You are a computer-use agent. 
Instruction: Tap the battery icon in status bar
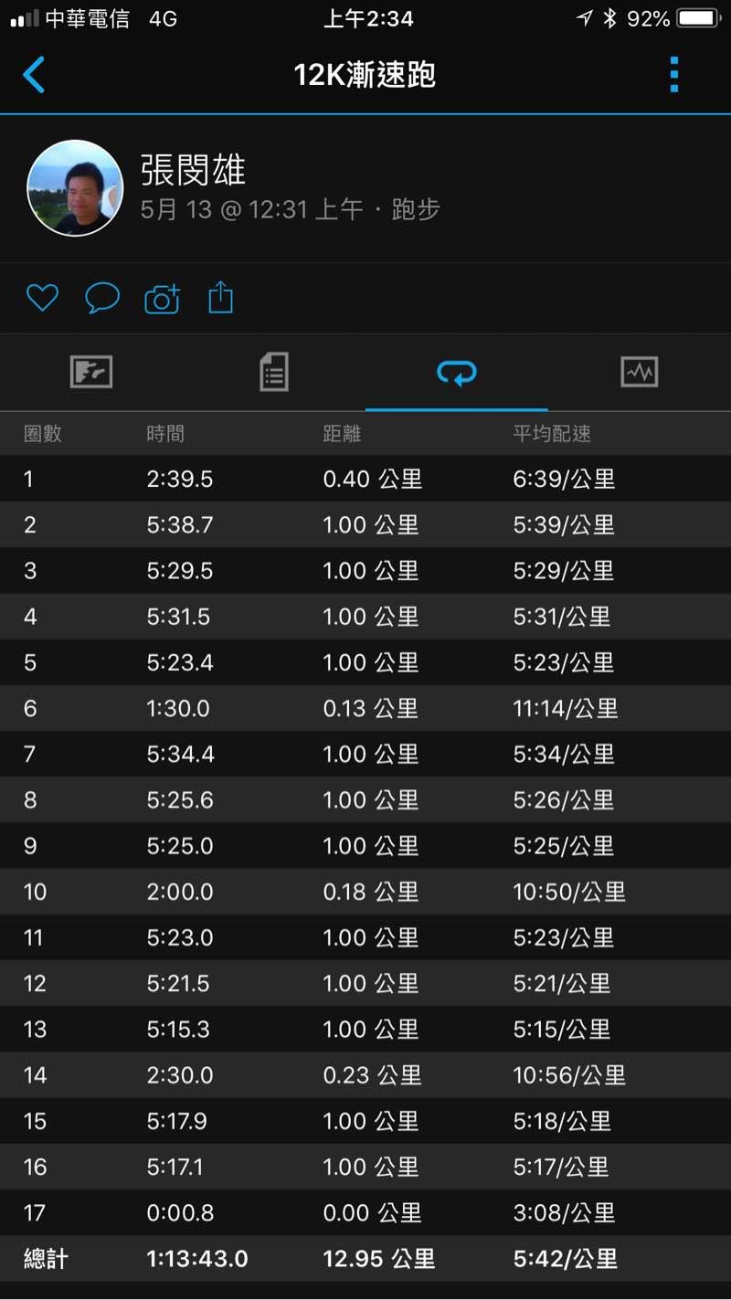point(700,18)
